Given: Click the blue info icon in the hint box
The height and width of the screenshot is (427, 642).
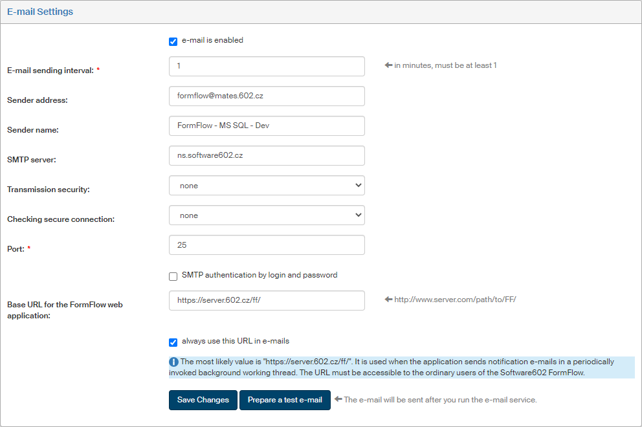Looking at the screenshot, I should click(x=174, y=362).
